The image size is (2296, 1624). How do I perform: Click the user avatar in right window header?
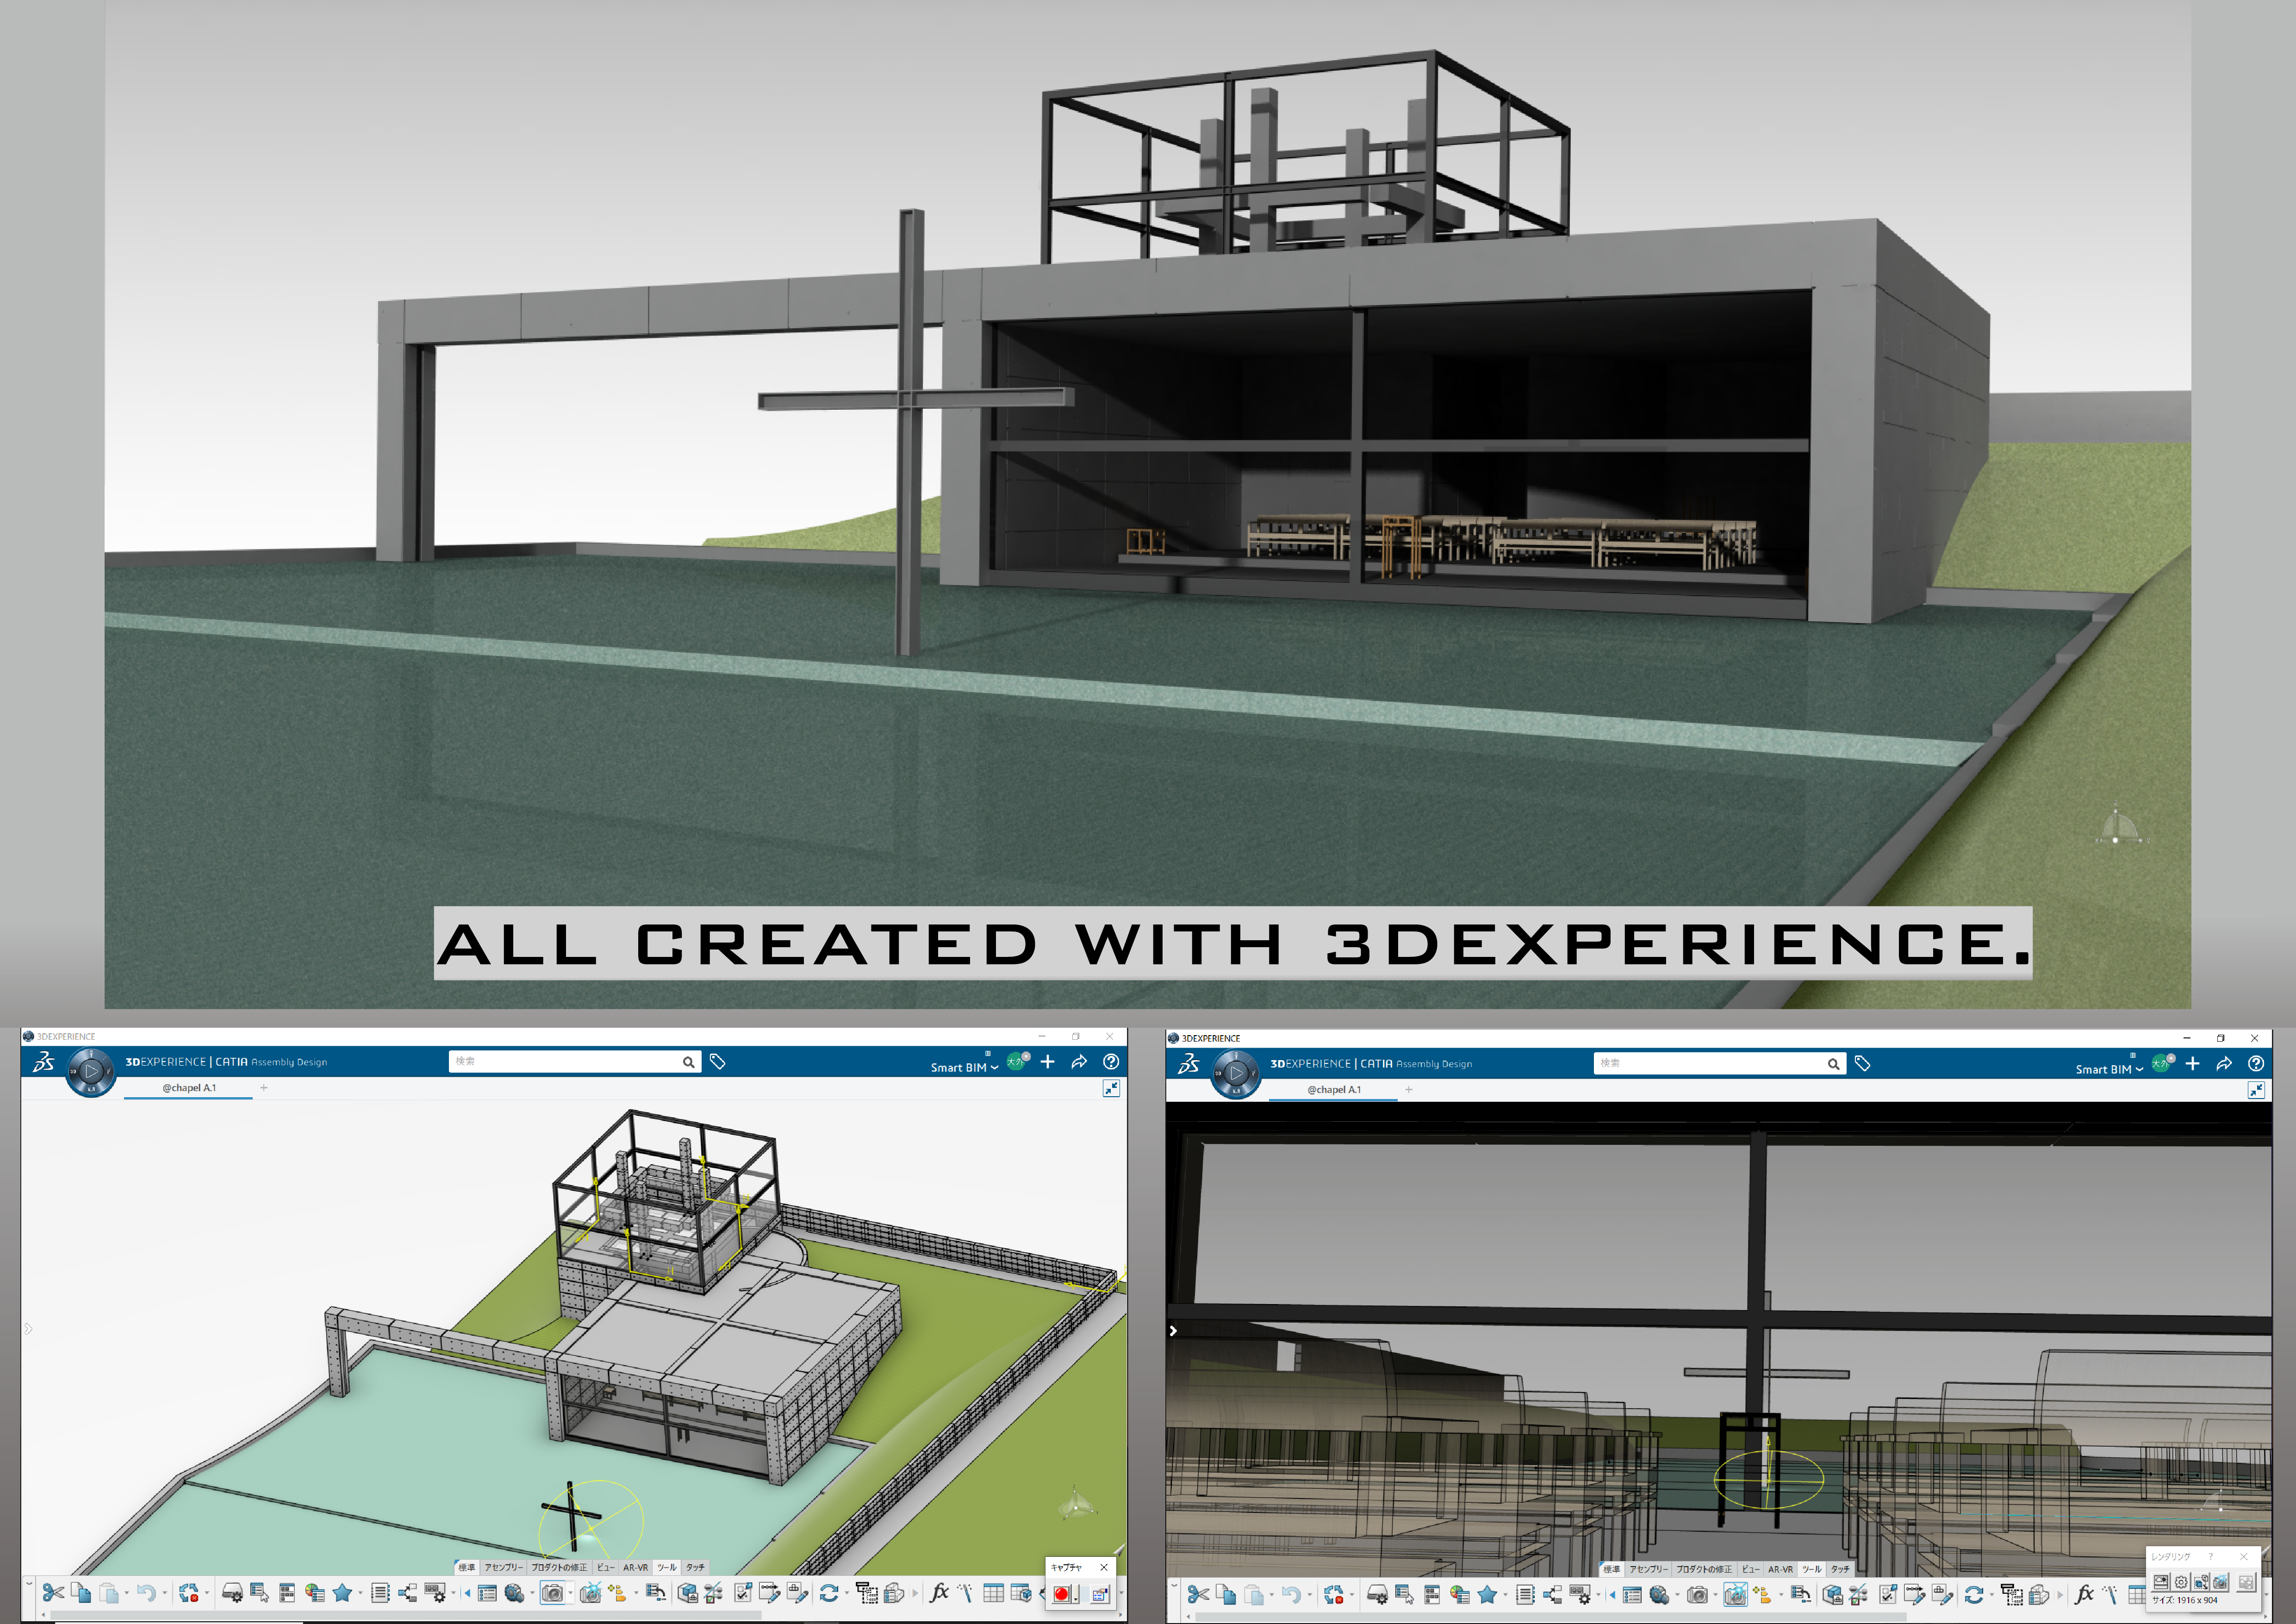pyautogui.click(x=2161, y=1064)
